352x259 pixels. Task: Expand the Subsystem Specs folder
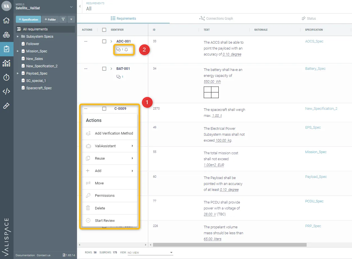point(18,36)
